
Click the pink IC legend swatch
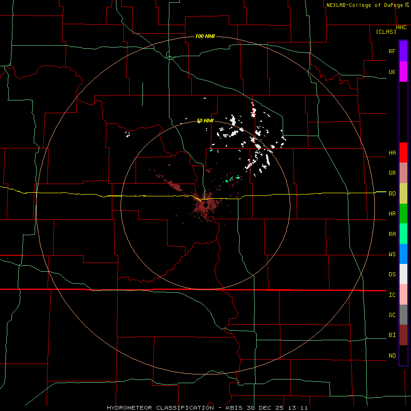(403, 295)
